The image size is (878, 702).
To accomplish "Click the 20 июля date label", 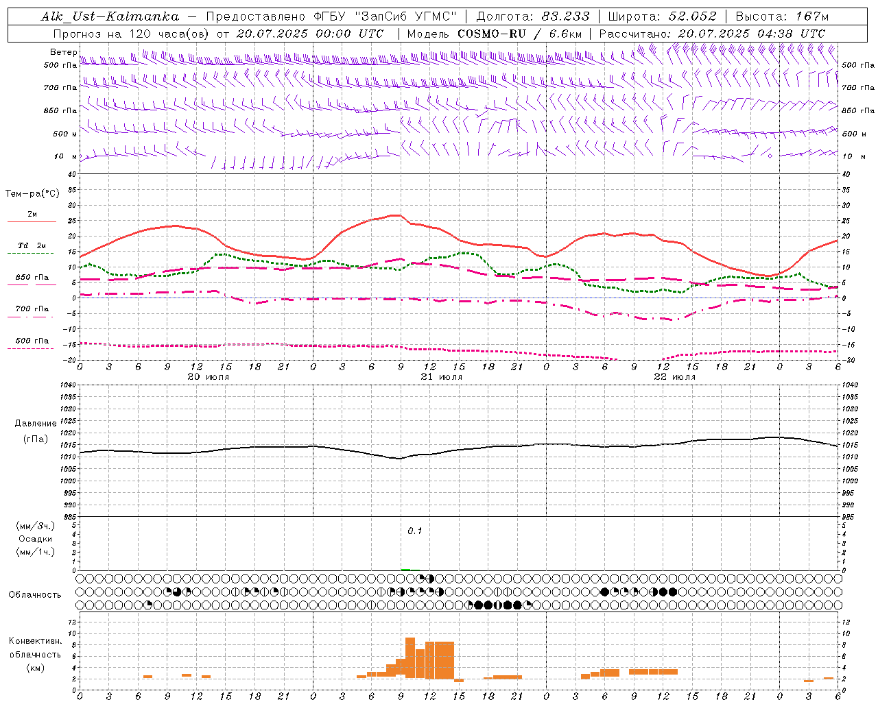I will pos(209,377).
